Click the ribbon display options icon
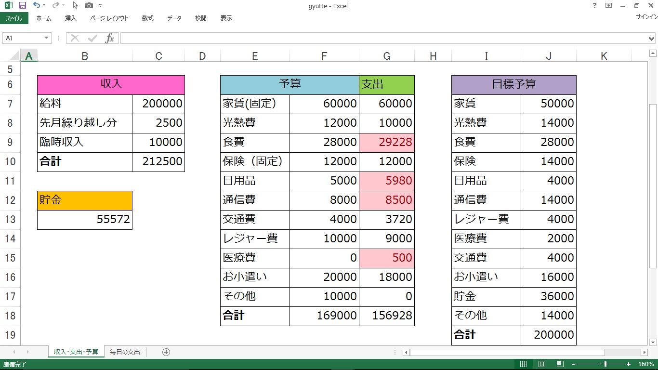Screen dimensions: 658x370 (x=608, y=5)
